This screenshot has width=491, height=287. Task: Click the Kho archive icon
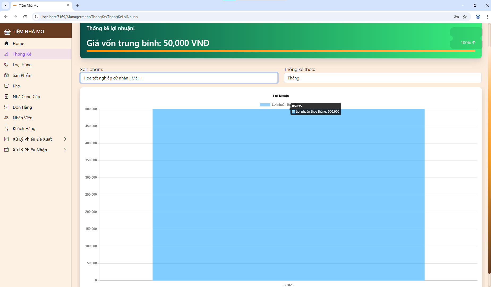coord(6,86)
